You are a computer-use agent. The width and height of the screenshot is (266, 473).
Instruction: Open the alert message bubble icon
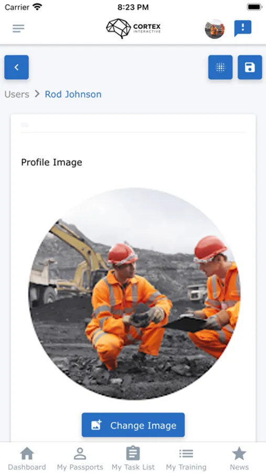point(242,28)
